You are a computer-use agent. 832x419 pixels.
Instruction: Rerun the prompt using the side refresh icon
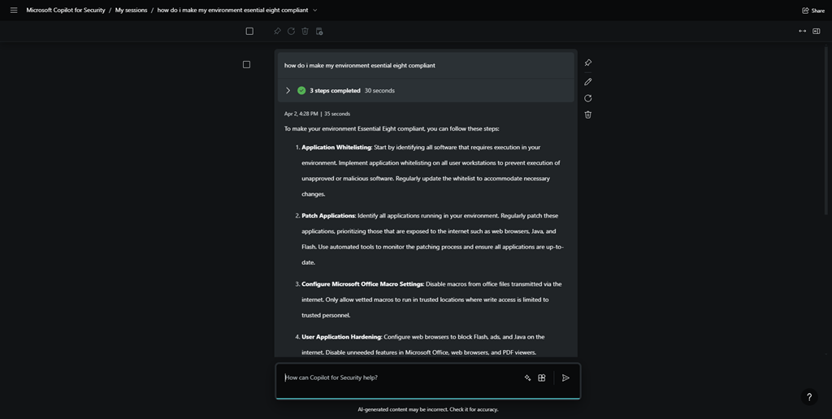pyautogui.click(x=587, y=98)
